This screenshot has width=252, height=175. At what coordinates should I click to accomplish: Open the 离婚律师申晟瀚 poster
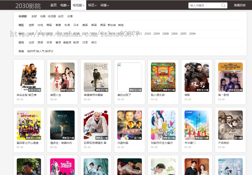click(96, 77)
